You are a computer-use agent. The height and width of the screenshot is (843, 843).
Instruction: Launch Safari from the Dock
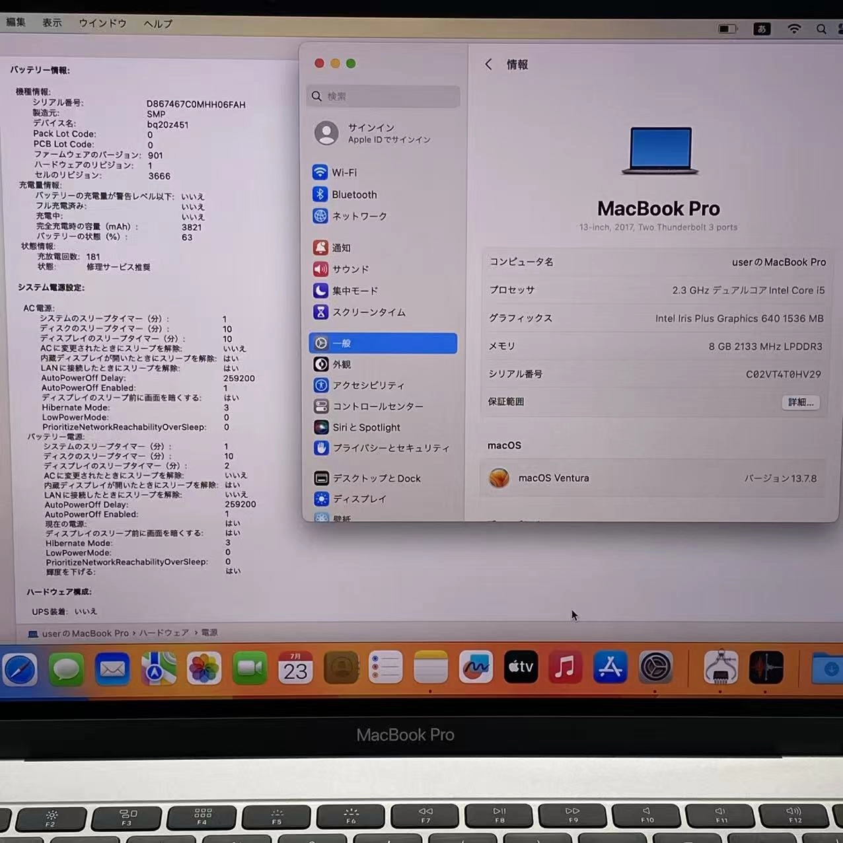point(20,669)
